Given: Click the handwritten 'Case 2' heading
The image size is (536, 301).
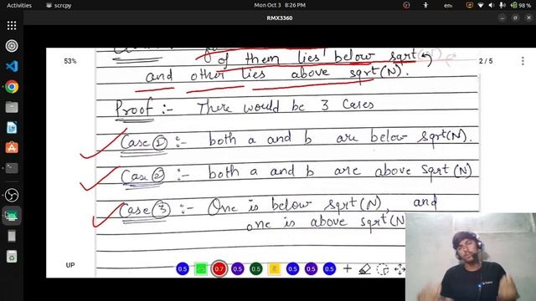Looking at the screenshot, I should coord(143,176).
